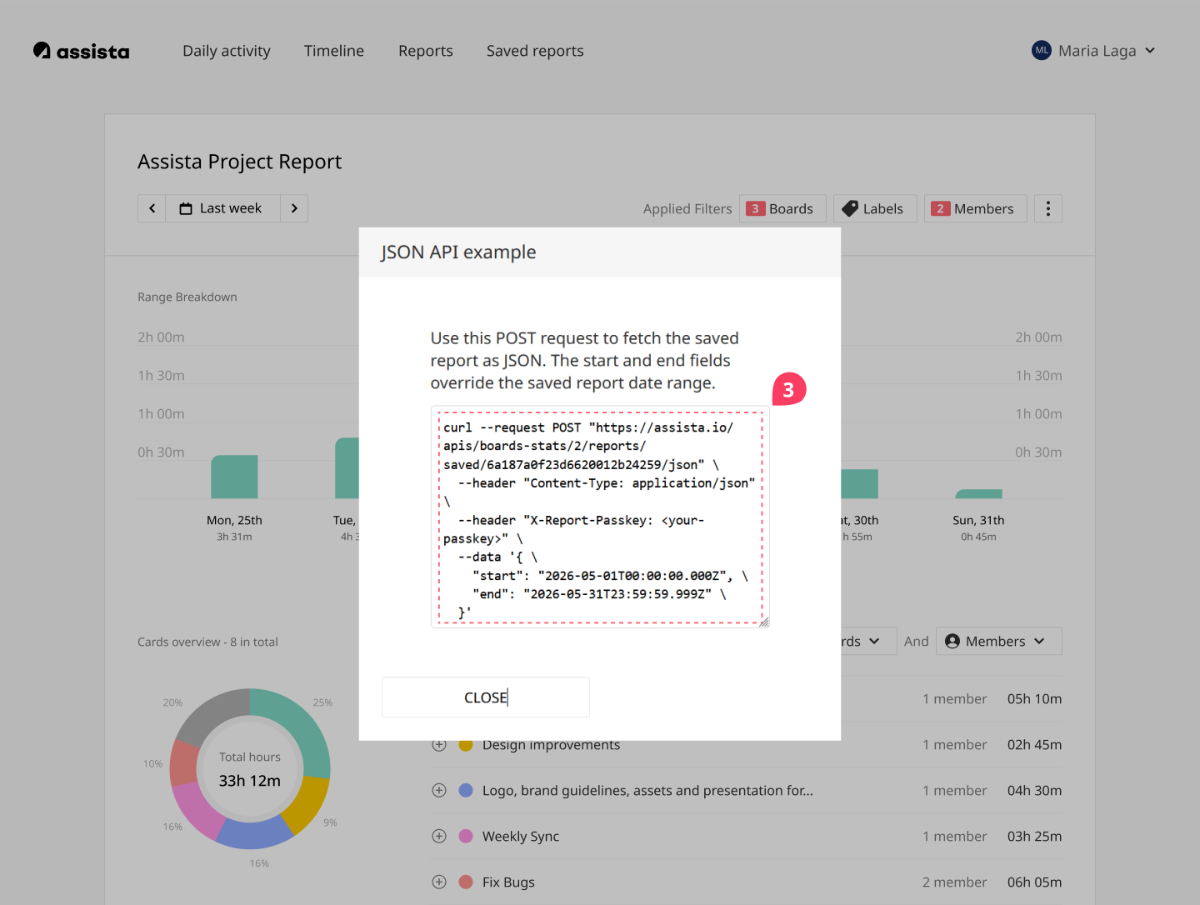Image resolution: width=1200 pixels, height=905 pixels.
Task: Click the curl command text area
Action: pyautogui.click(x=600, y=517)
